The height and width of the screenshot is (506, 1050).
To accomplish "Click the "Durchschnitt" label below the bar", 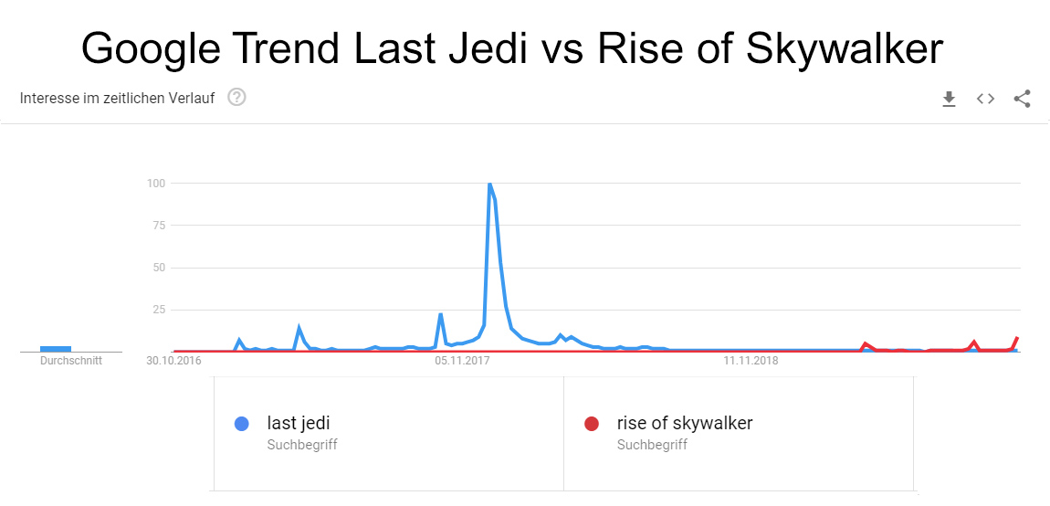I will coord(71,361).
